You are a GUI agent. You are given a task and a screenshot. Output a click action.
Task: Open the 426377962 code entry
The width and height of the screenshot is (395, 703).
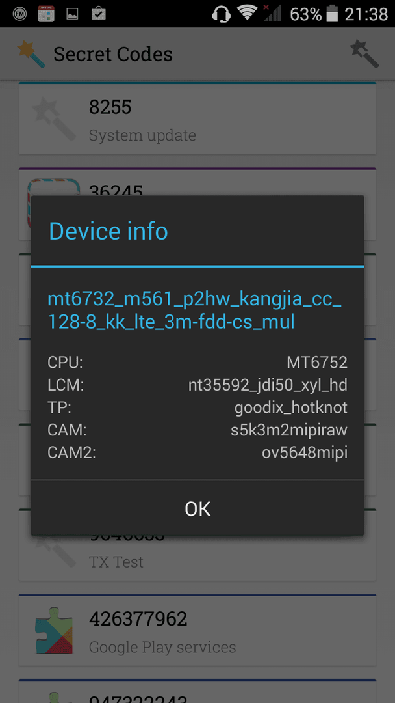[x=197, y=630]
